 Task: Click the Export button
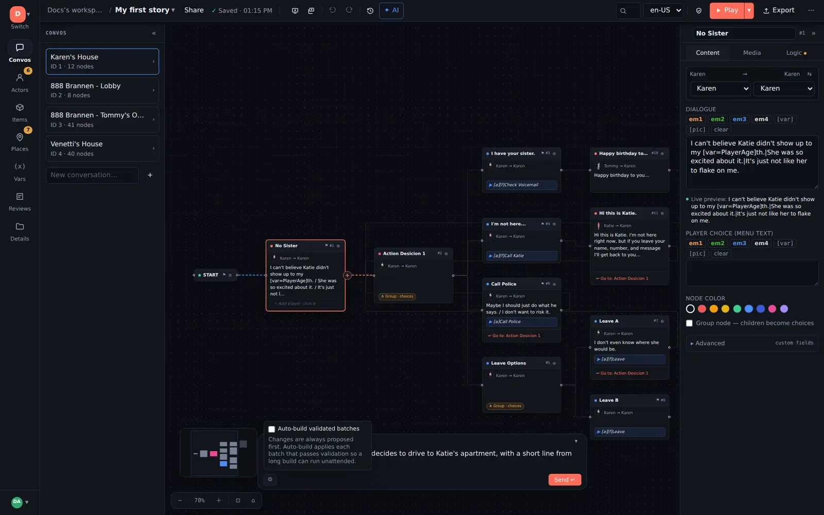pyautogui.click(x=779, y=10)
